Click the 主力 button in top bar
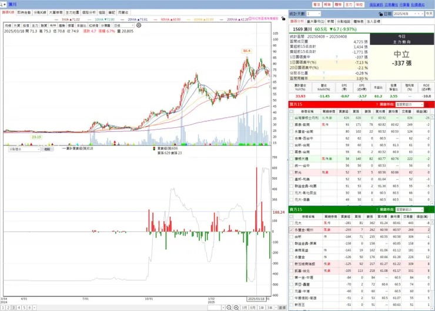The width and height of the screenshot is (435, 311). click(349, 5)
